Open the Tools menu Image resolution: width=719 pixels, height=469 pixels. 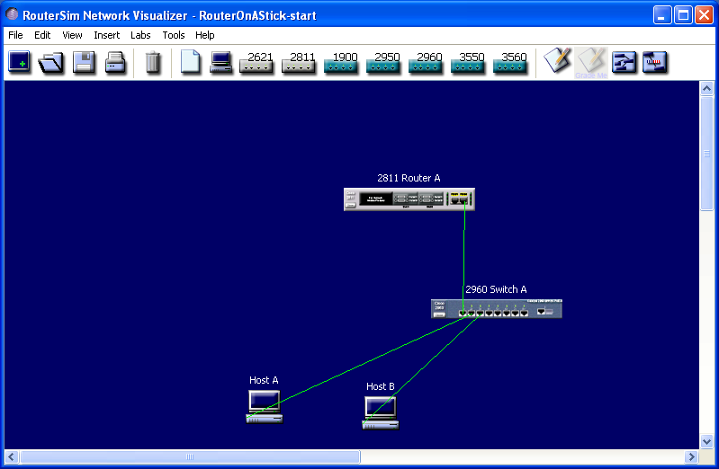coord(174,35)
